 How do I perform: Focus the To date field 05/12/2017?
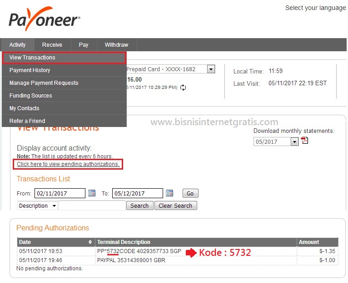pos(137,193)
